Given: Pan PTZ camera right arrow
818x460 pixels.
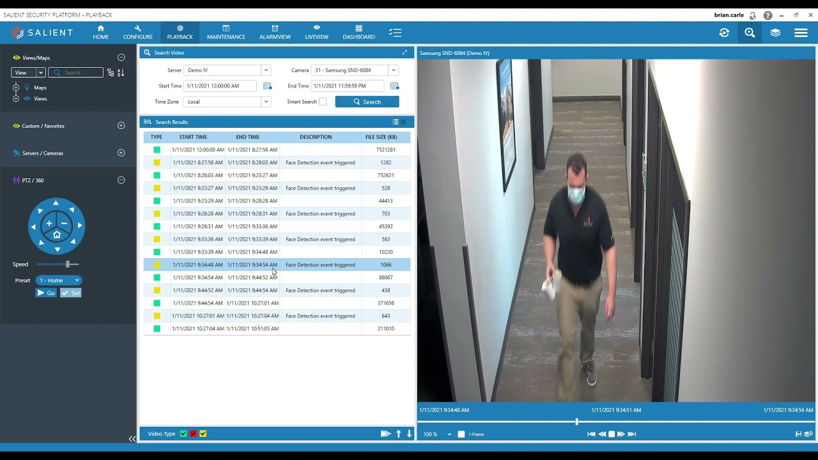Looking at the screenshot, I should [80, 225].
